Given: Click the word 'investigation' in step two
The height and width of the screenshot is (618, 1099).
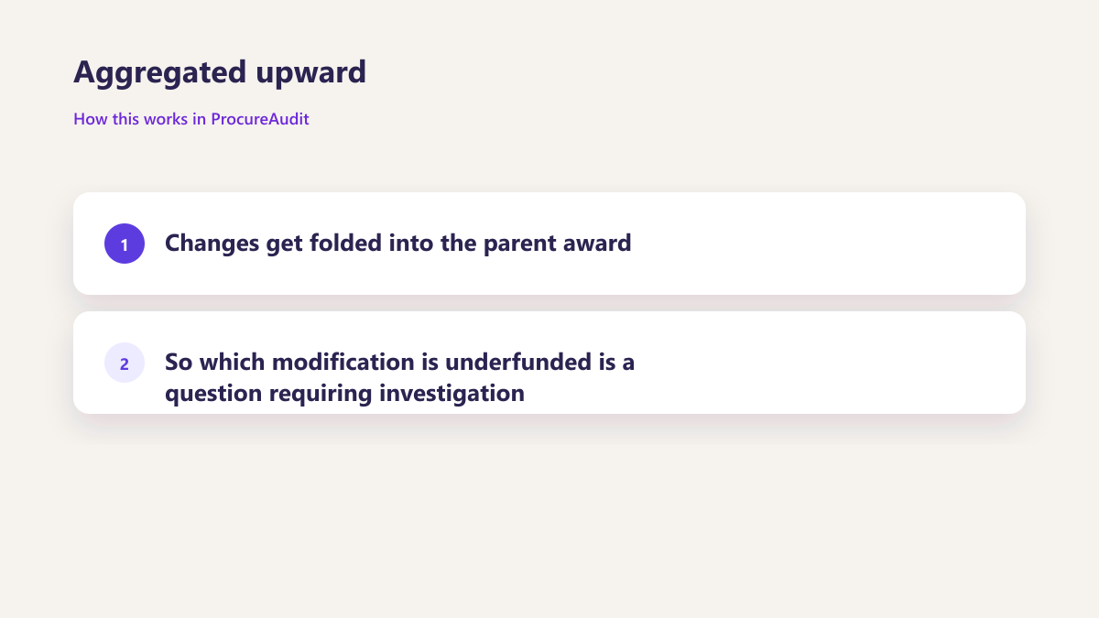Looking at the screenshot, I should (x=452, y=394).
